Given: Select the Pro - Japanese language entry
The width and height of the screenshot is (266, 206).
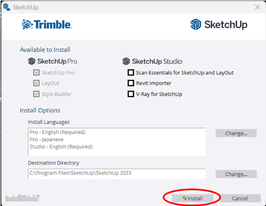Looking at the screenshot, I should tap(46, 139).
